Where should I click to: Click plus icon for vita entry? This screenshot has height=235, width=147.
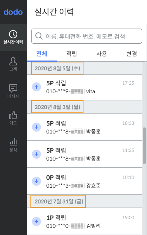click(36, 87)
